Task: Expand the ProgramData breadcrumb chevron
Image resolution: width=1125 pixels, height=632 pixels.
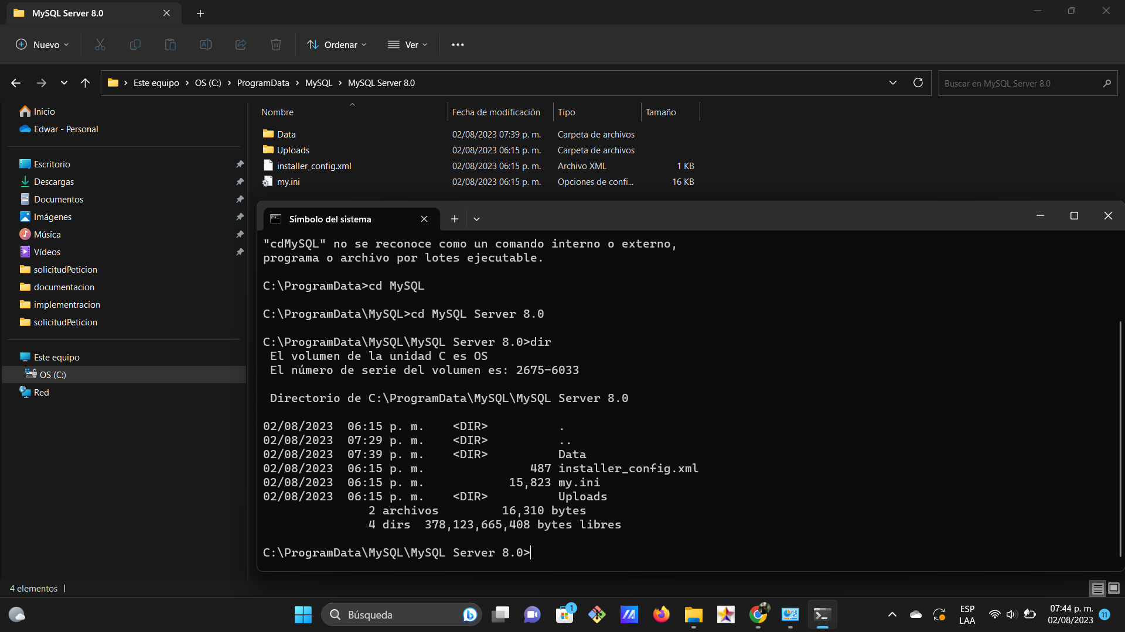Action: pos(297,83)
